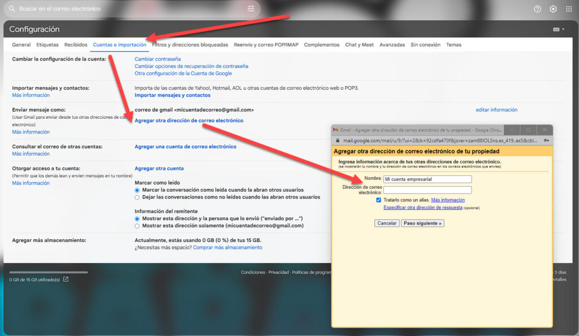Viewport: 579px width, 336px height.
Task: Open storage details external-link icon
Action: pyautogui.click(x=66, y=279)
